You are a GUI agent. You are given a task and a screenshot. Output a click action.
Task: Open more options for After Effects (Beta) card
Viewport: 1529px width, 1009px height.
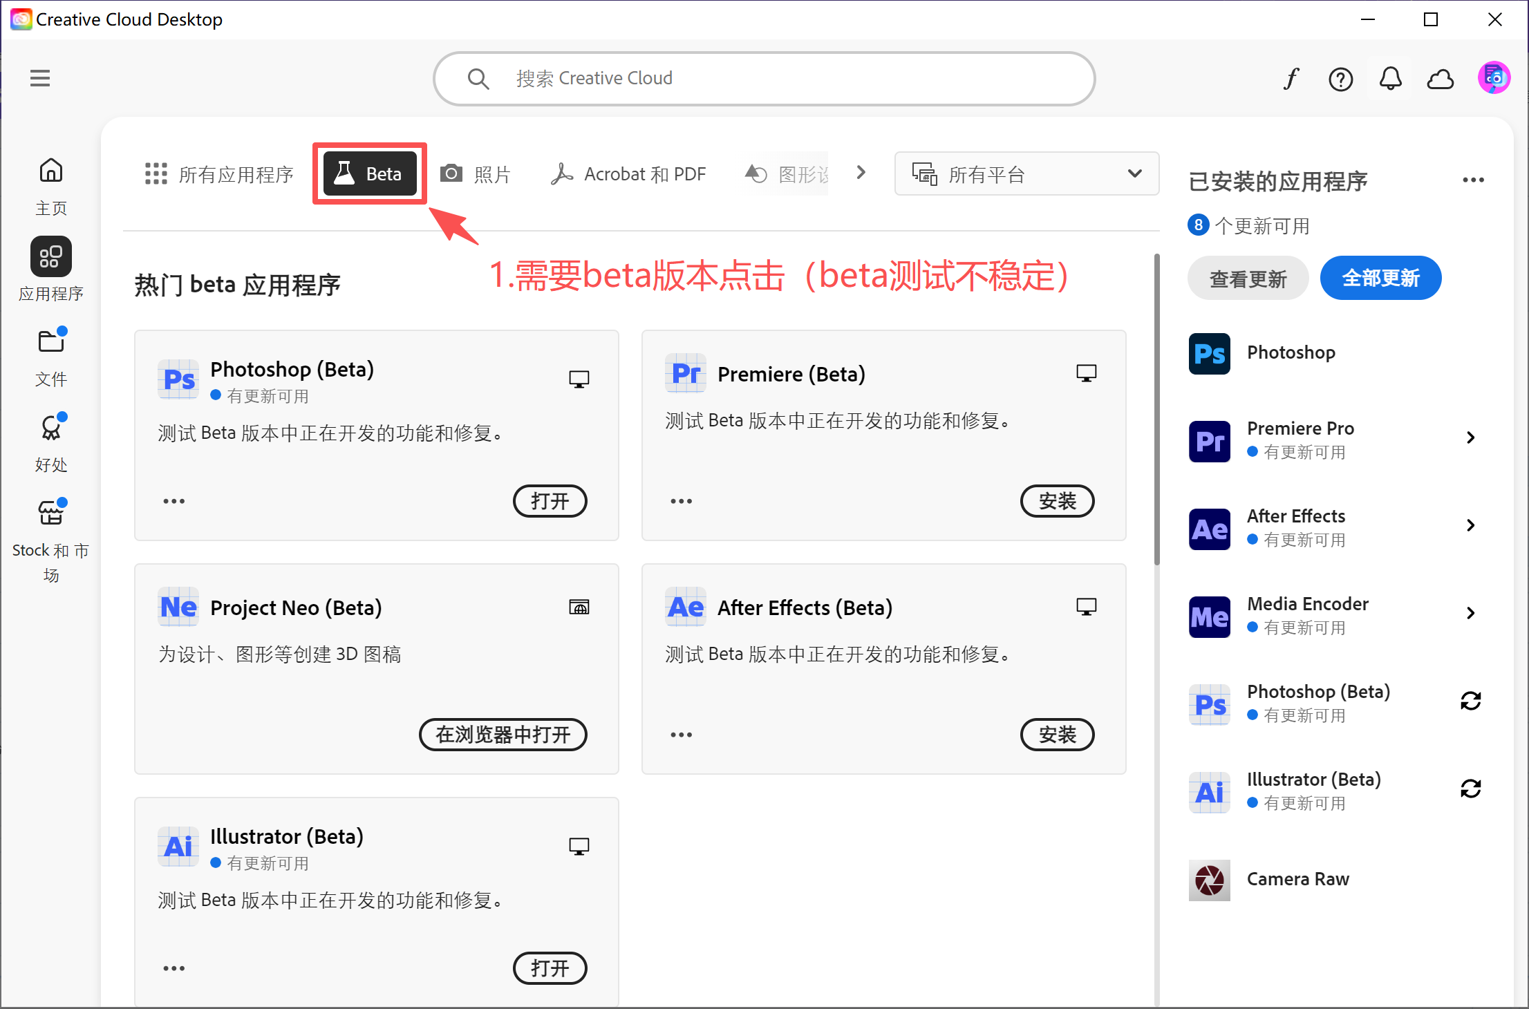tap(681, 735)
